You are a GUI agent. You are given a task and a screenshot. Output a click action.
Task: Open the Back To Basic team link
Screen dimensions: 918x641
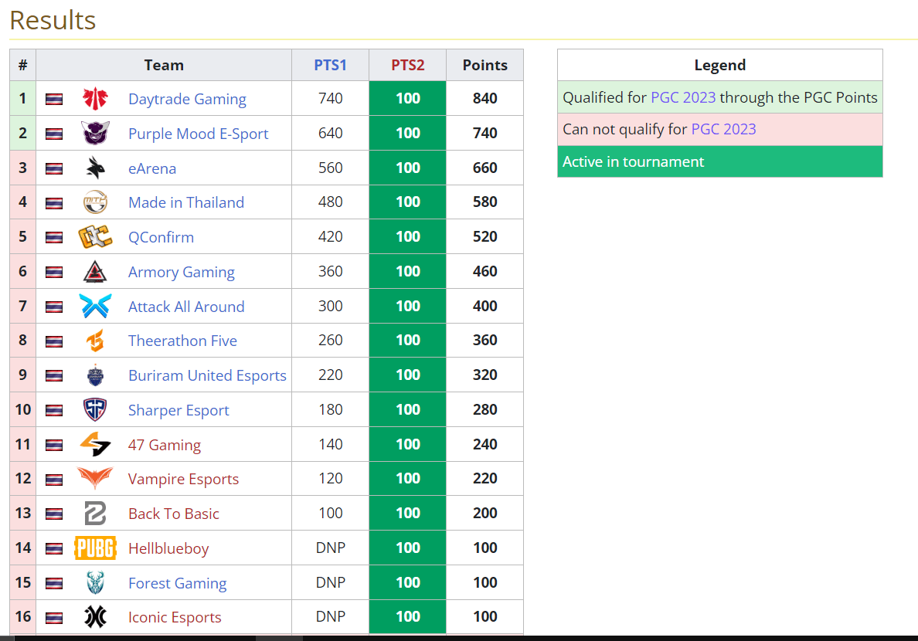[174, 514]
